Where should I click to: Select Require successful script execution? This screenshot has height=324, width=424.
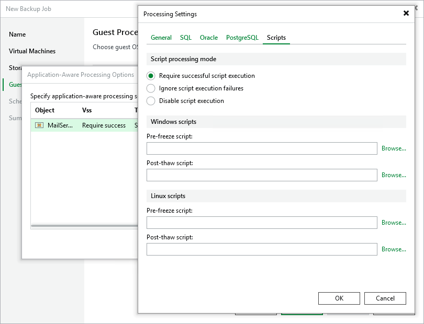coord(151,76)
